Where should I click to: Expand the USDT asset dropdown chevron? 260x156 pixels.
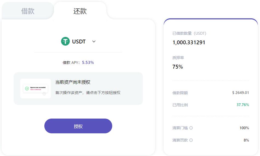coord(94,42)
